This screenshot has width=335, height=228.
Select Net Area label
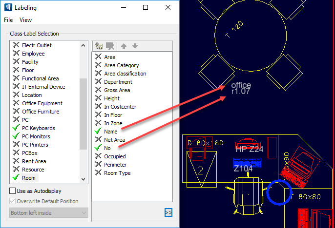click(x=114, y=140)
